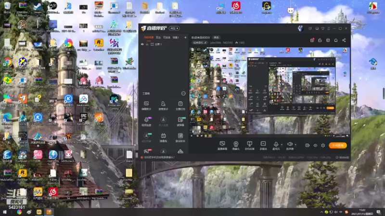Open red NetEase Cloud Music icon, top row
Image resolution: width=385 pixels, height=216 pixels.
(236, 7)
